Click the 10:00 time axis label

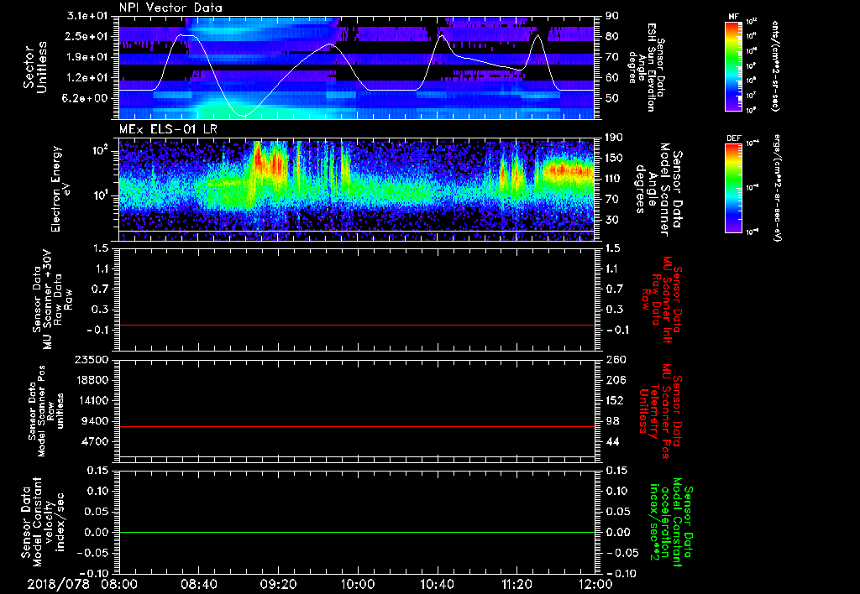point(357,584)
